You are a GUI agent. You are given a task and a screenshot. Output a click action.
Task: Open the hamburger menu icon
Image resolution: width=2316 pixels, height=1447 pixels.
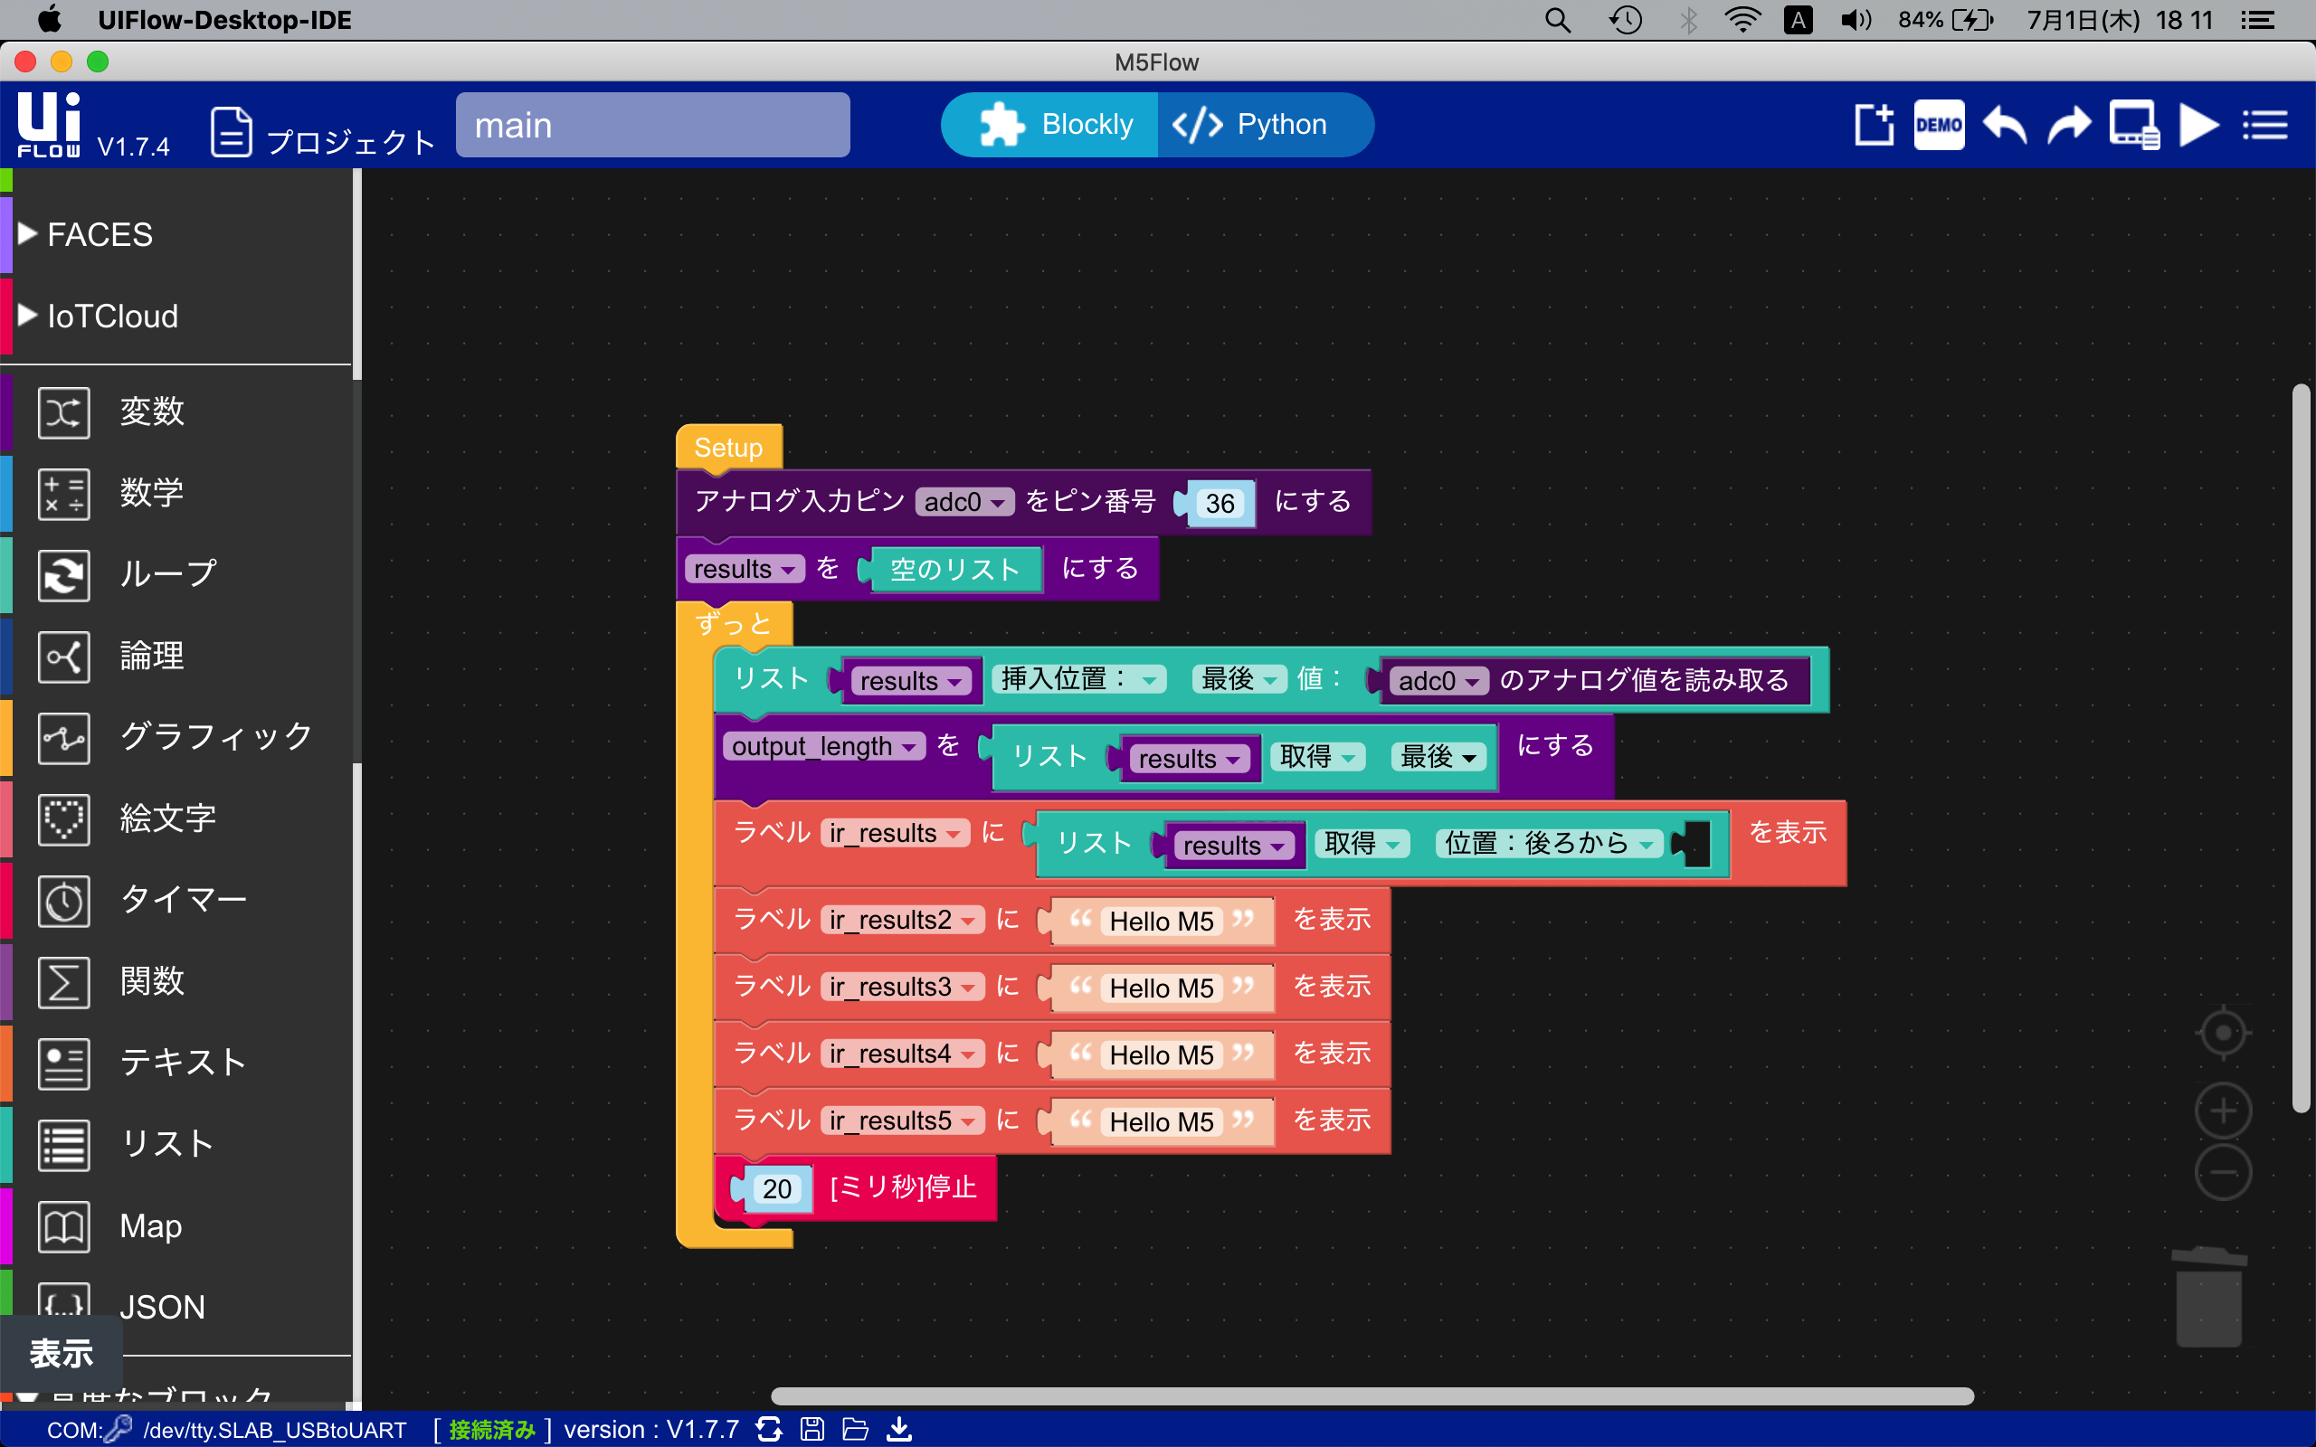click(x=2264, y=126)
